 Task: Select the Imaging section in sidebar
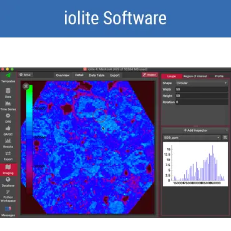[x=8, y=169]
